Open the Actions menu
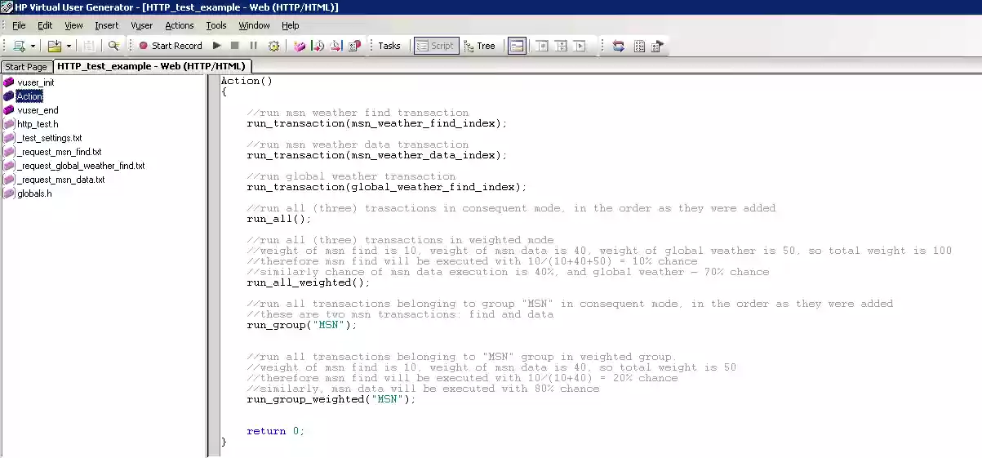The width and height of the screenshot is (982, 458). 180,25
